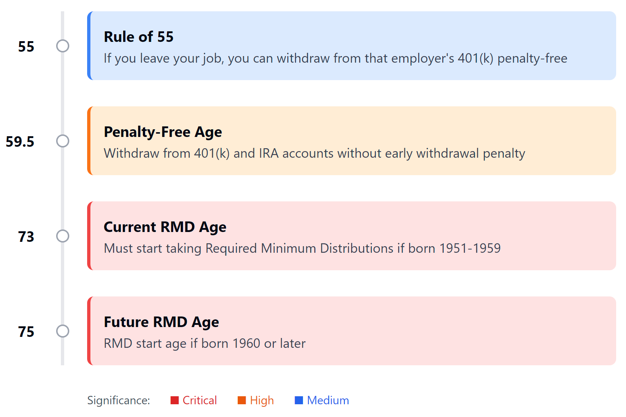Click the "Critical" legend text
The image size is (626, 417).
[199, 400]
